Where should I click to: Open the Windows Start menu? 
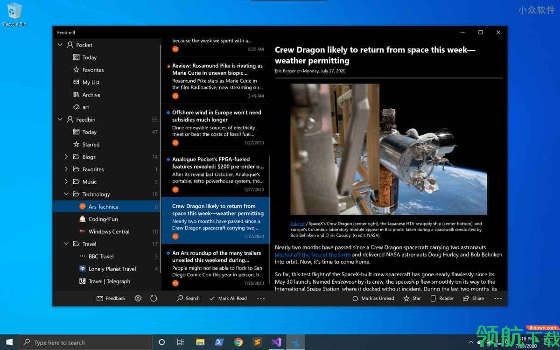(x=9, y=342)
